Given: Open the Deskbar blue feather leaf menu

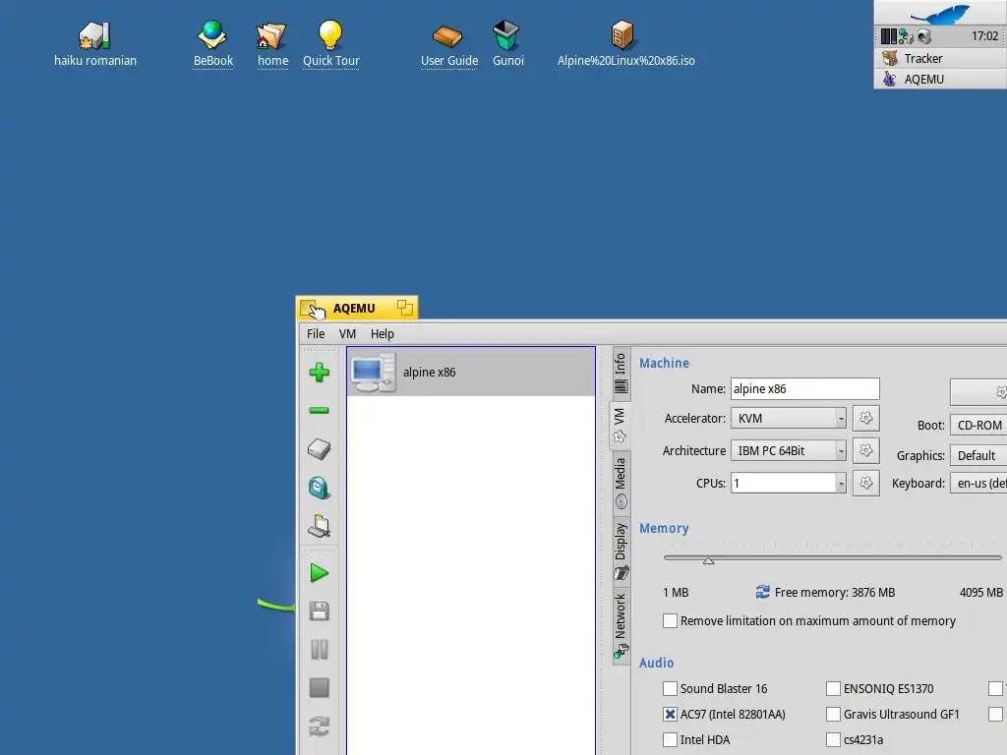Looking at the screenshot, I should (x=941, y=13).
